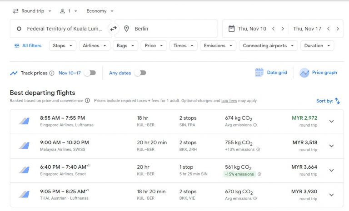The width and height of the screenshot is (349, 211).
Task: Open All filters panel
Action: coord(28,45)
